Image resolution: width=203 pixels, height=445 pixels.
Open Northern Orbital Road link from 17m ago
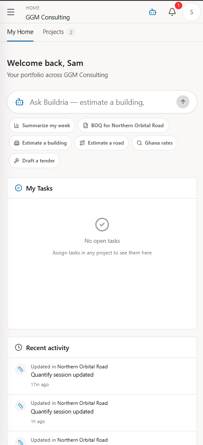82,366
